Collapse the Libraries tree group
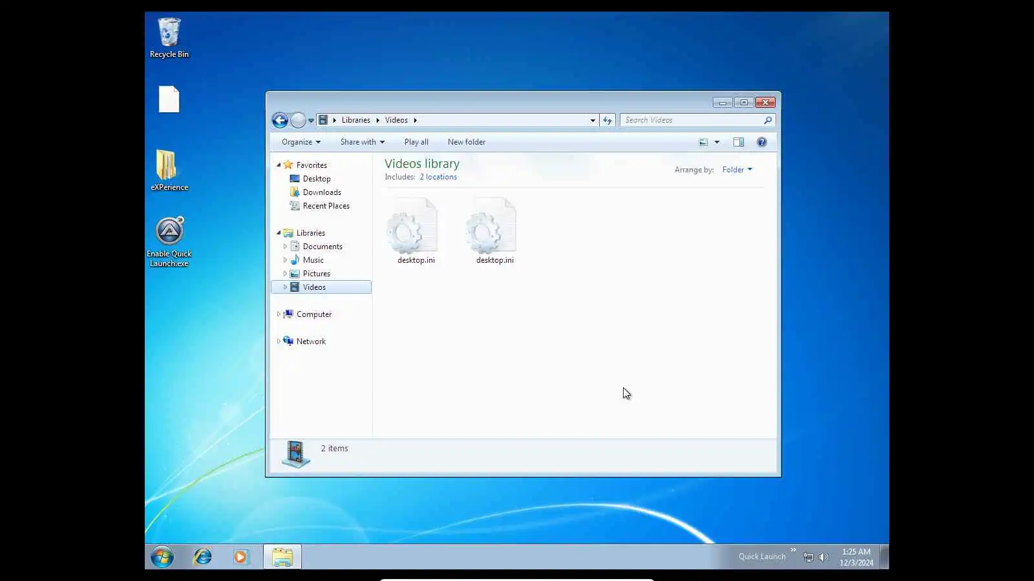Viewport: 1034px width, 581px height. coord(279,233)
